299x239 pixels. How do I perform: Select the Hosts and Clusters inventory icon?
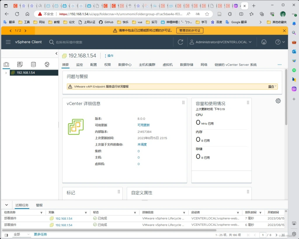6,64
